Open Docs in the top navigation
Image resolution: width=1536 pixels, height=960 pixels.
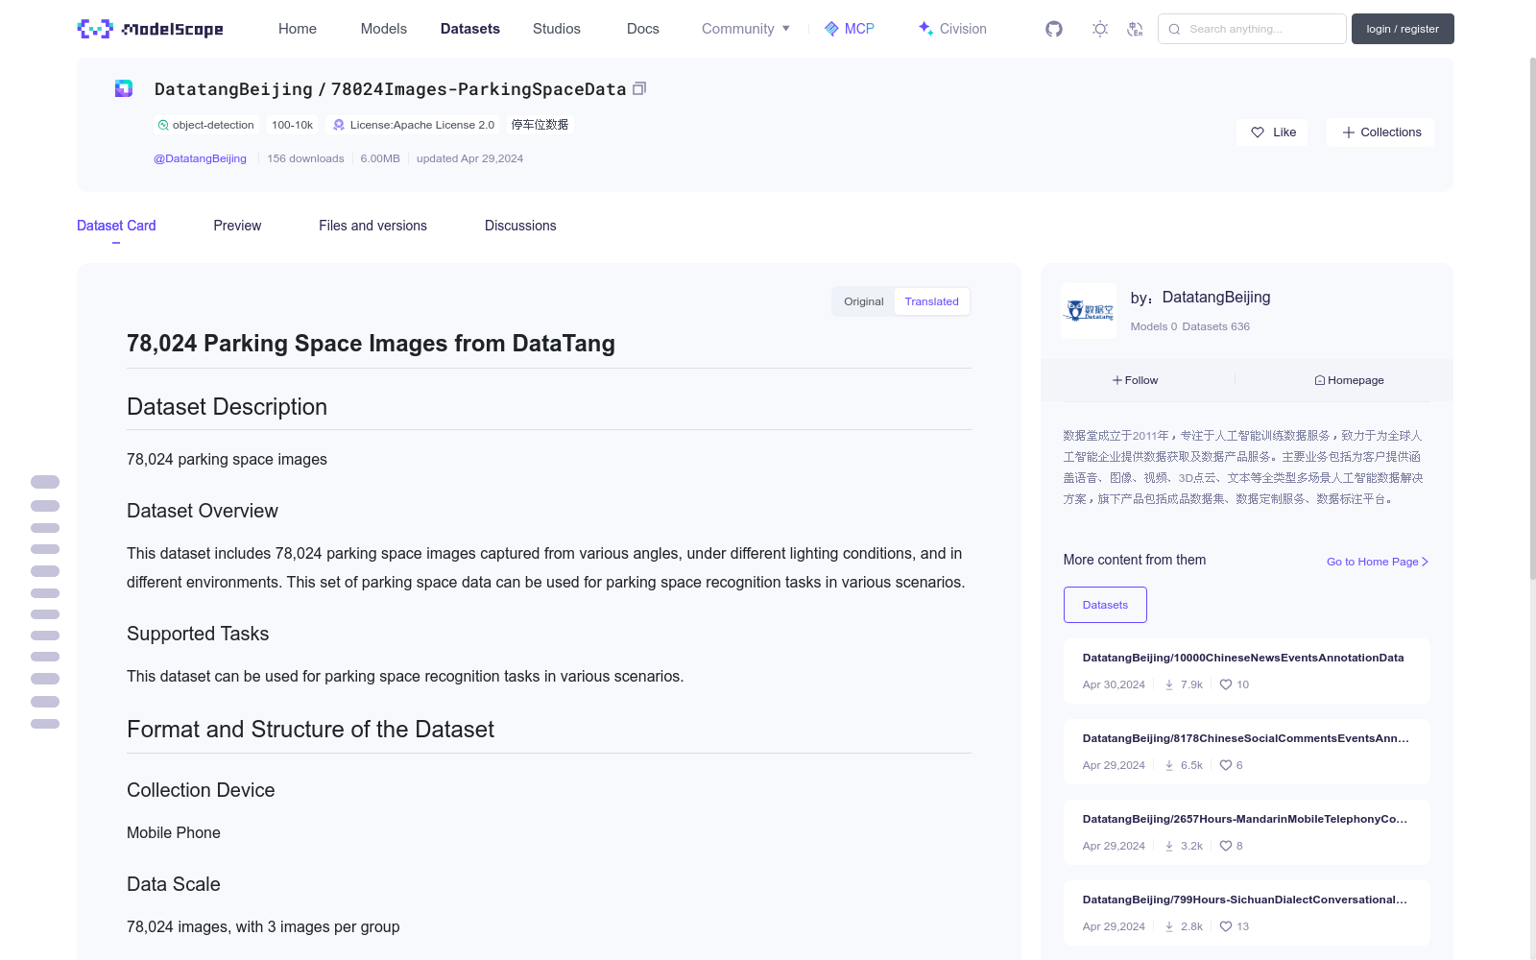click(x=643, y=29)
